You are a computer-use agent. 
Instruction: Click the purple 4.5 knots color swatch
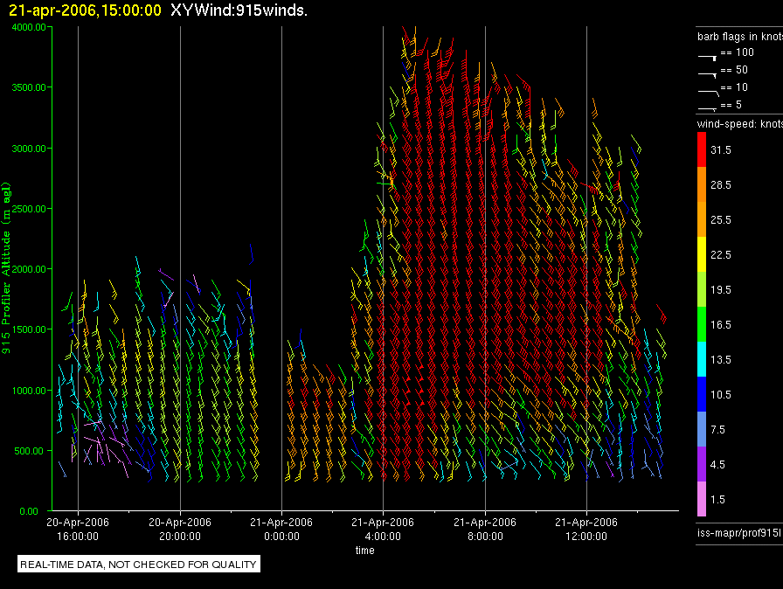point(702,464)
